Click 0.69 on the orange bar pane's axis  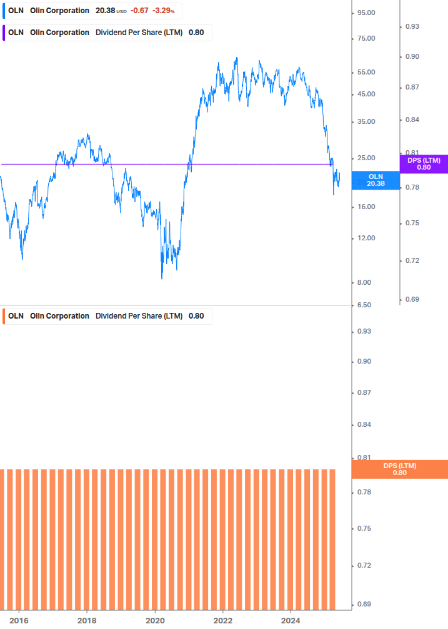pyautogui.click(x=364, y=604)
